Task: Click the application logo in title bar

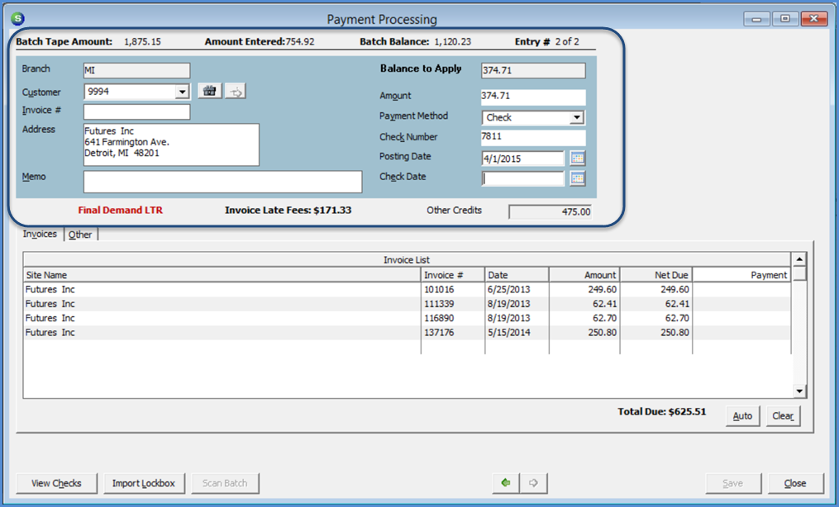Action: [18, 18]
